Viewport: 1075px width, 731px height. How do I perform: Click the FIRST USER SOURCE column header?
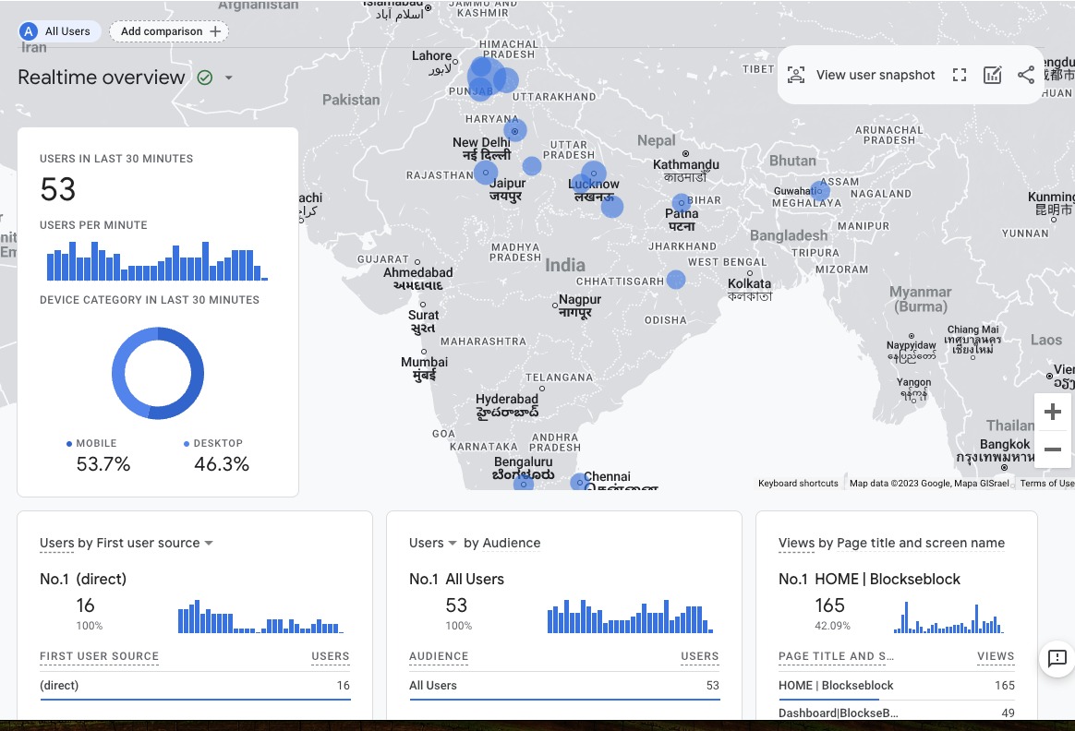[x=99, y=656]
